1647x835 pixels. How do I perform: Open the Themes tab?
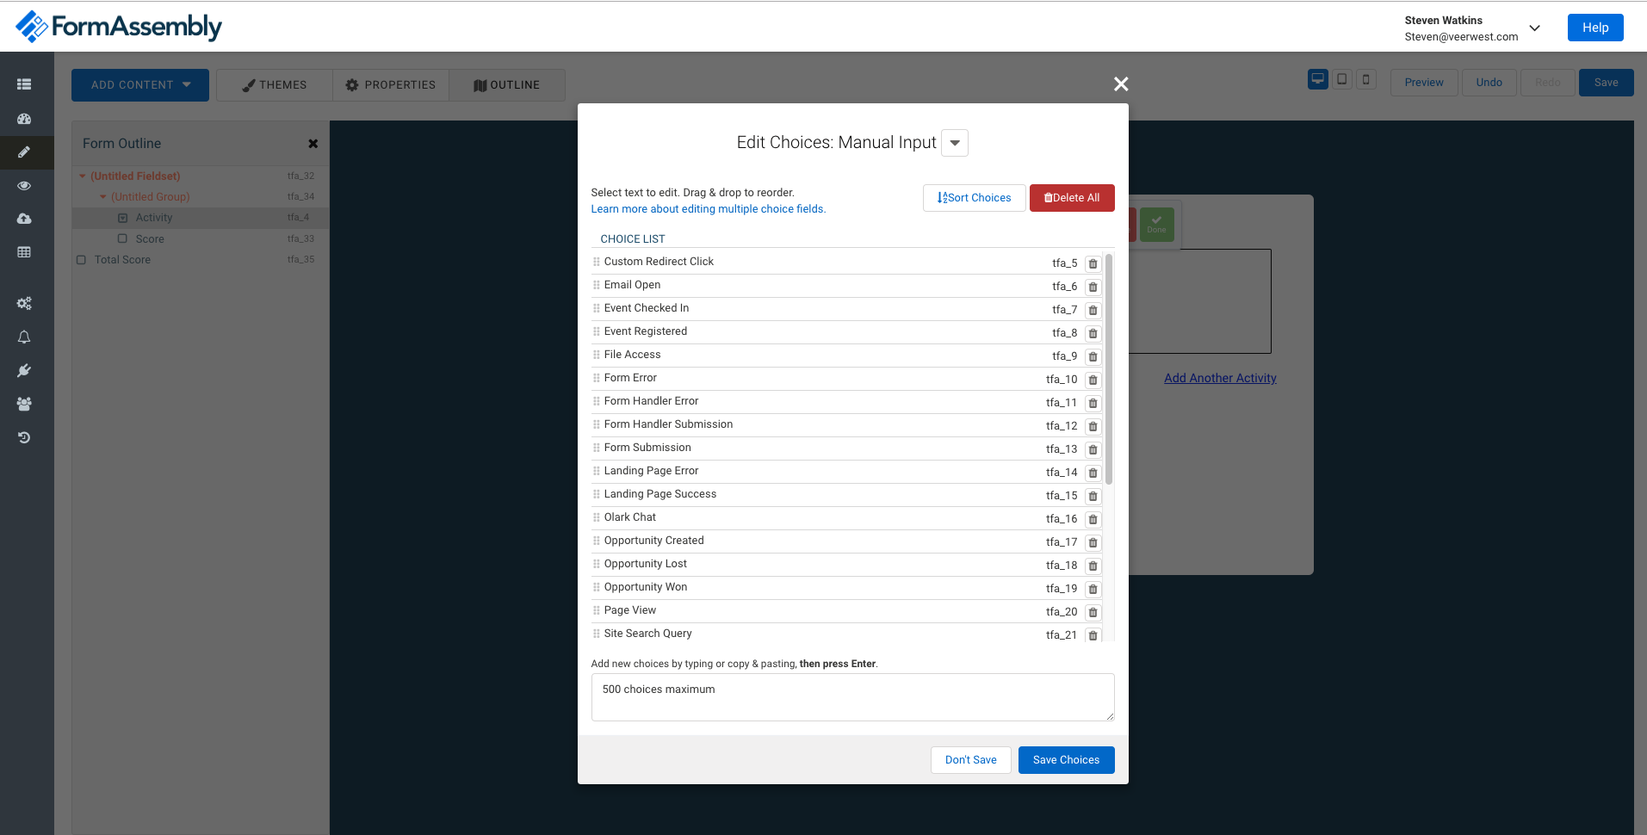coord(275,85)
